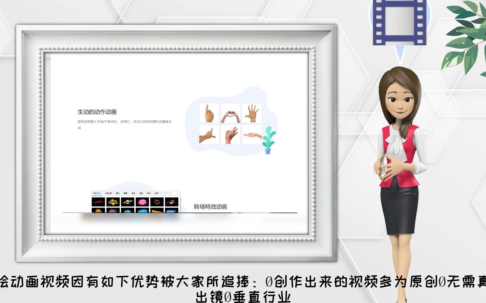Viewport: 486px width, 303px height.
Task: Select the heart-shaped hands gesture thumbnail
Action: point(231,113)
